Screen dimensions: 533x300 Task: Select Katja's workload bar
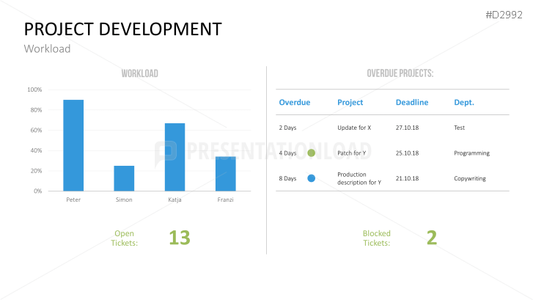pyautogui.click(x=174, y=157)
